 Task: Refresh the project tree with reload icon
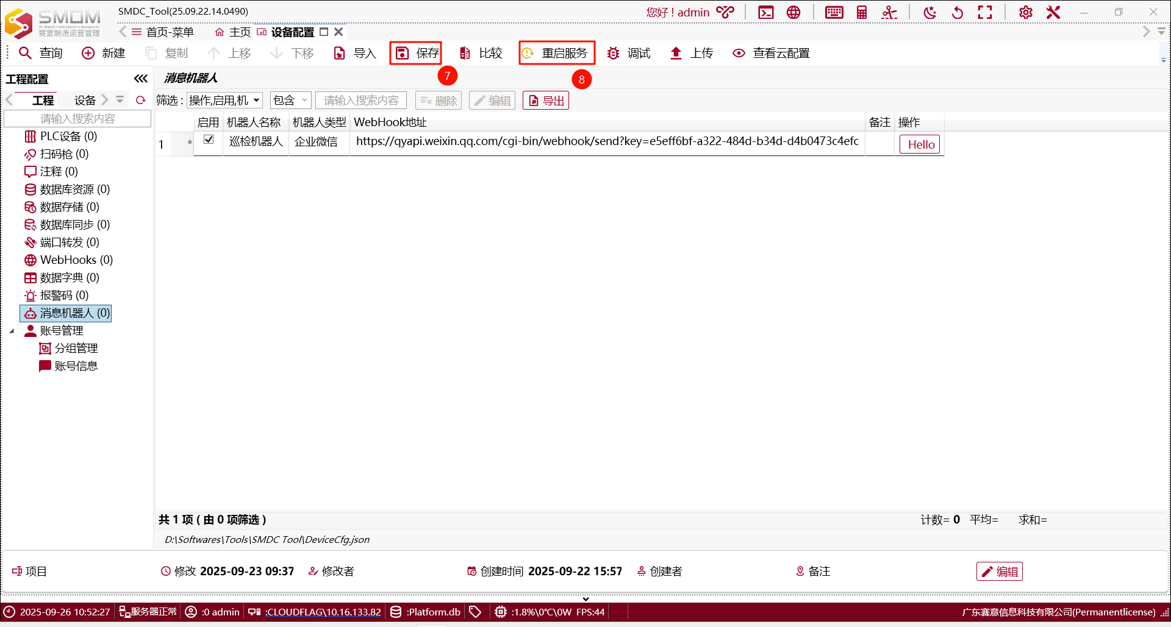[x=141, y=100]
